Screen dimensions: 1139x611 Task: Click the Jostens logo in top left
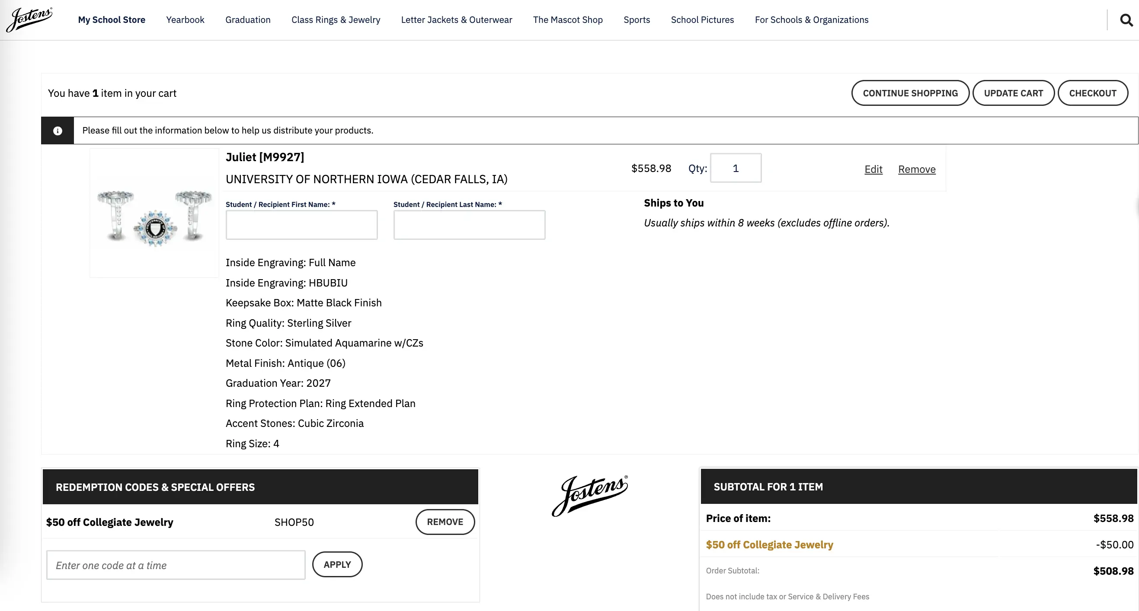[29, 19]
